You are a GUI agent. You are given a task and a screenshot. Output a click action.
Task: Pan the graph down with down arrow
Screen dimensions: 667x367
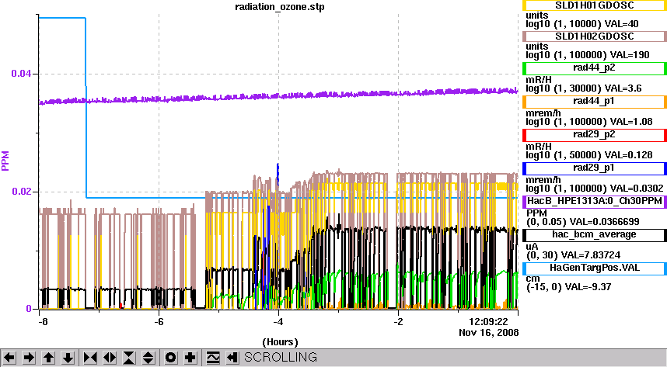coord(68,358)
